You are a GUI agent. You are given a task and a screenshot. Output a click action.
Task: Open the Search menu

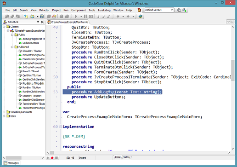[x=24, y=10]
